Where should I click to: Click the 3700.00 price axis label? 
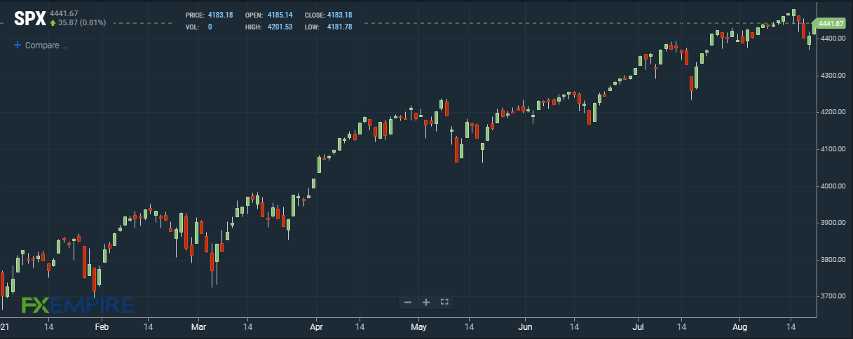click(x=832, y=296)
